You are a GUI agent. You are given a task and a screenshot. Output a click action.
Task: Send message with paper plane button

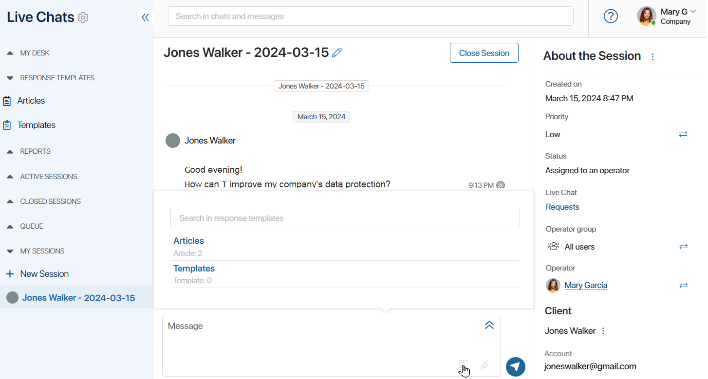tap(516, 366)
